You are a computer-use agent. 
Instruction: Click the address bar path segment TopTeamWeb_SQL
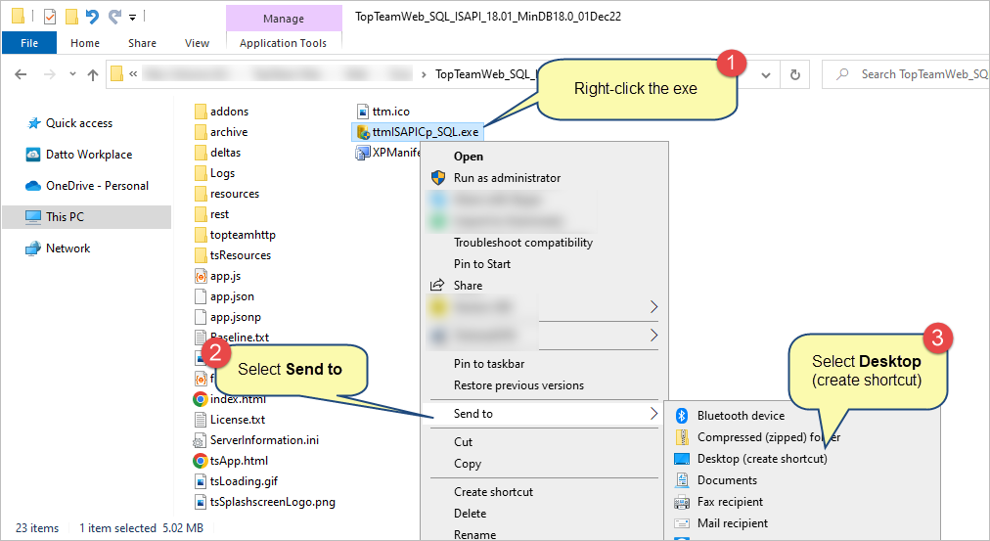pos(485,74)
